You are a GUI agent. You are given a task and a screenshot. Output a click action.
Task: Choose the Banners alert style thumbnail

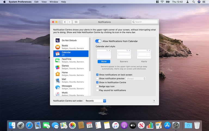tap(124, 54)
